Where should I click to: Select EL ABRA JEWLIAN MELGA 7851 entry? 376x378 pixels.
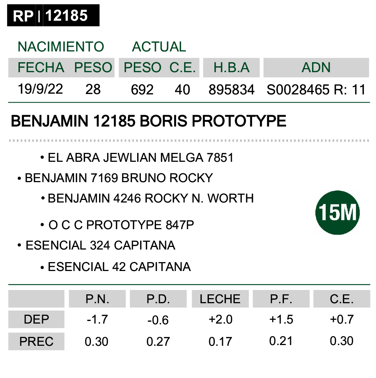click(x=140, y=158)
